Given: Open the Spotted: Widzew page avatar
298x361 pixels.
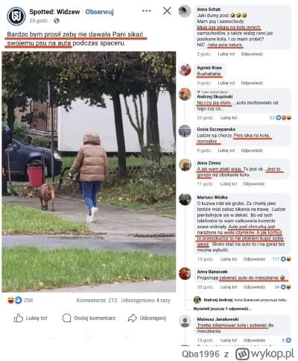Looking at the screenshot, I should coord(16,16).
